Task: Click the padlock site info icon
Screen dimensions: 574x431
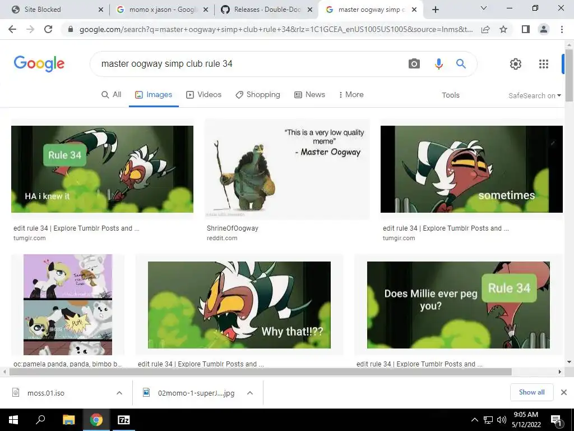Action: [71, 29]
